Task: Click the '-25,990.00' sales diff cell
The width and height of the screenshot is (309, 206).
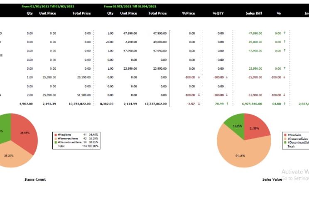Action: coord(255,77)
